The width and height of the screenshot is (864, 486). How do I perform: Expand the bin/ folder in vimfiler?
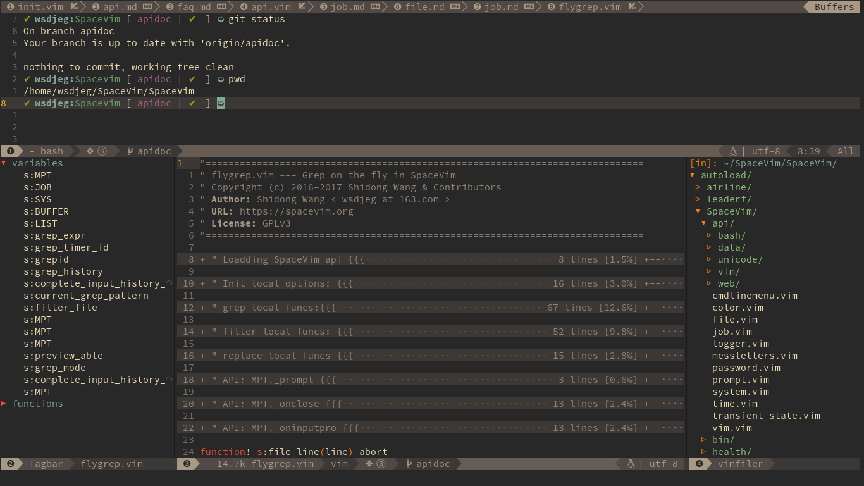(704, 440)
